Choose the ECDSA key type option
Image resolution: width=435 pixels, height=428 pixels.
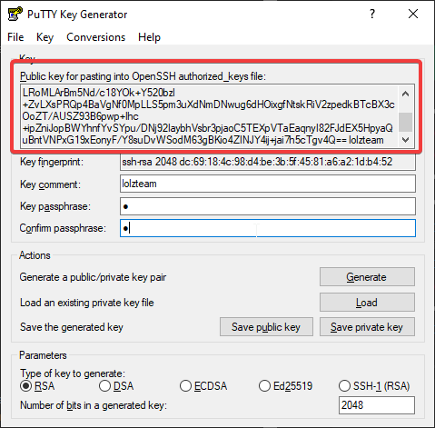click(203, 386)
